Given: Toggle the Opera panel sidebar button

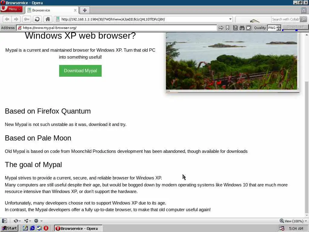Looking at the screenshot, I should point(4,221).
